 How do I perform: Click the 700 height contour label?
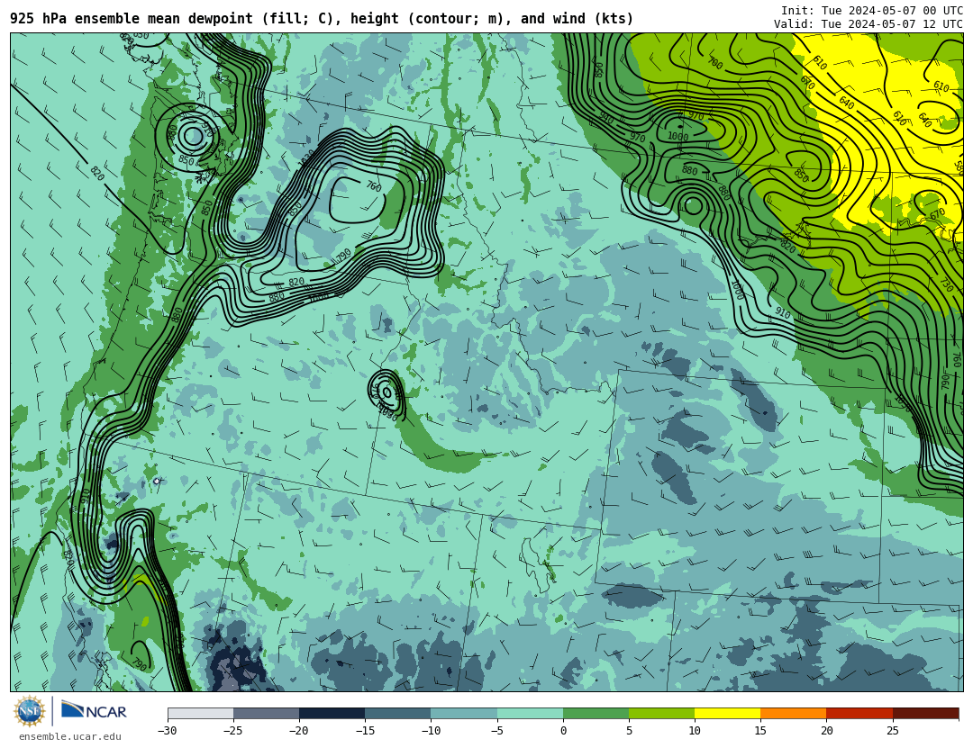tap(714, 63)
